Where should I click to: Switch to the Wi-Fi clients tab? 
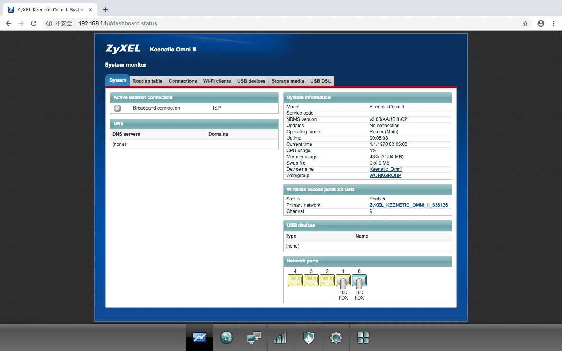pos(217,81)
